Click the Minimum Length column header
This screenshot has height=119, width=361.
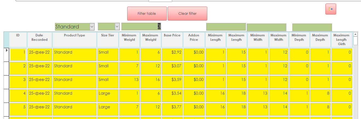tap(215, 40)
